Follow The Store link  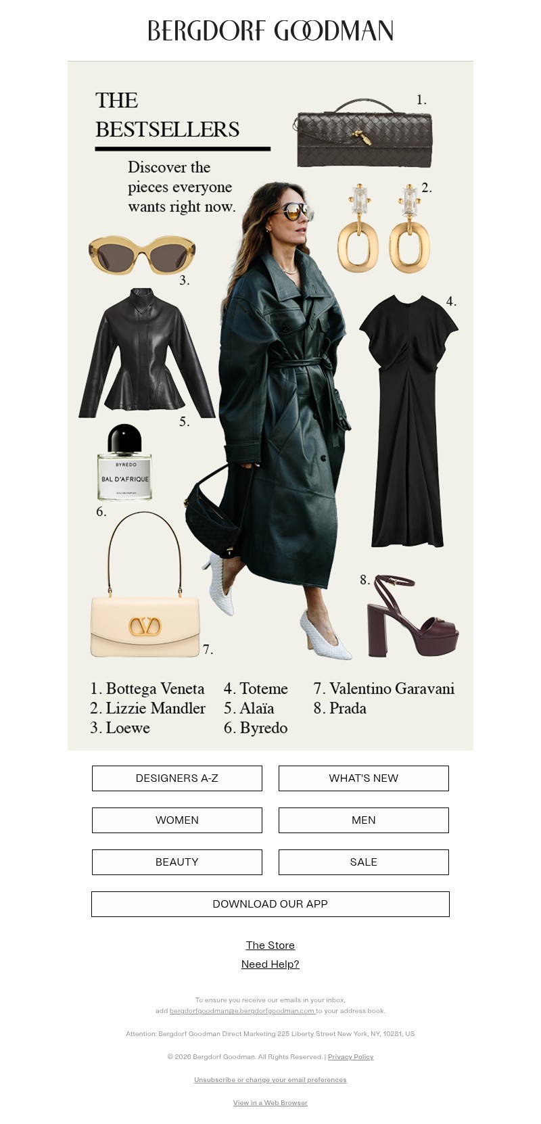click(270, 945)
